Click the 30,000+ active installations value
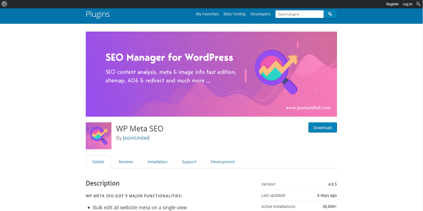Viewport: 423px width, 211px height. point(330,206)
